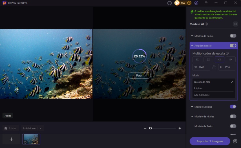Click Exportar 1 imagens button
The width and height of the screenshot is (241, 148).
click(210, 141)
